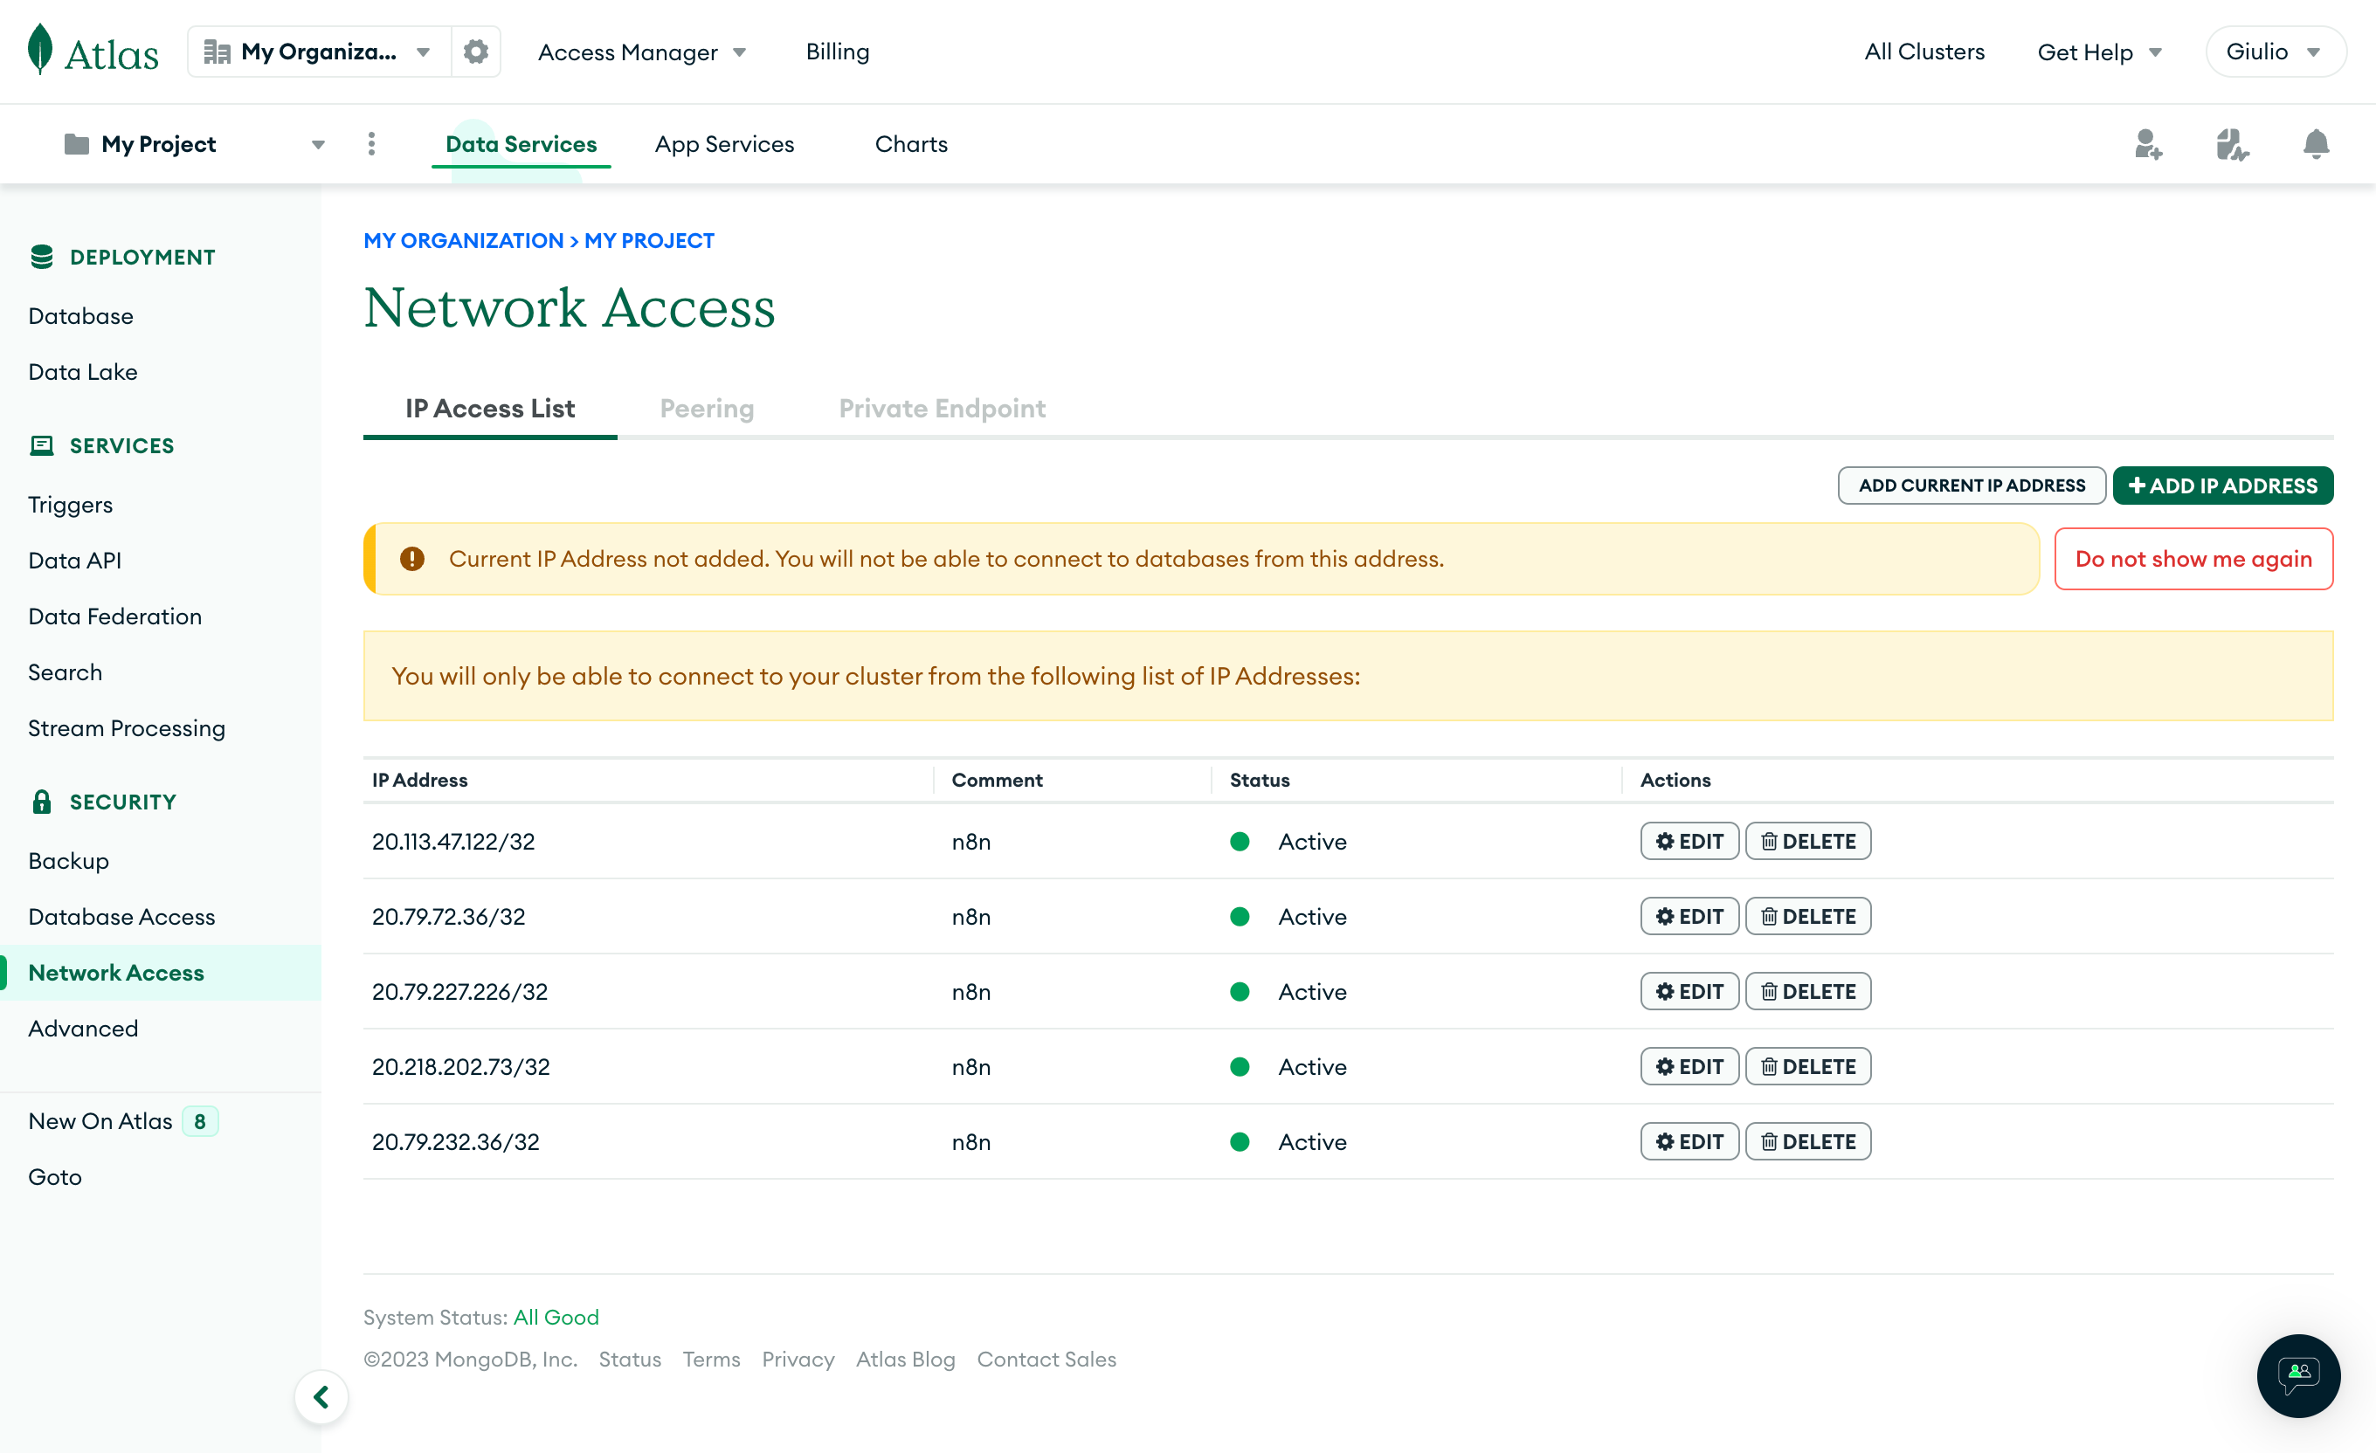2376x1453 pixels.
Task: Open the Giulio account dropdown
Action: [2274, 52]
